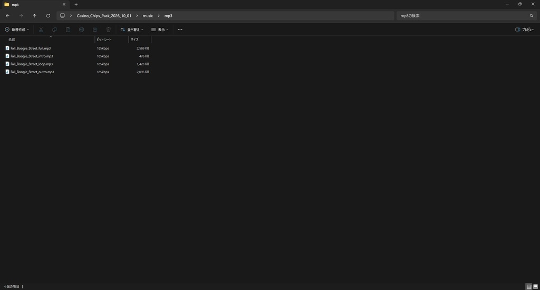Image resolution: width=540 pixels, height=290 pixels.
Task: Click the 1,423 KB size value
Action: pyautogui.click(x=142, y=64)
